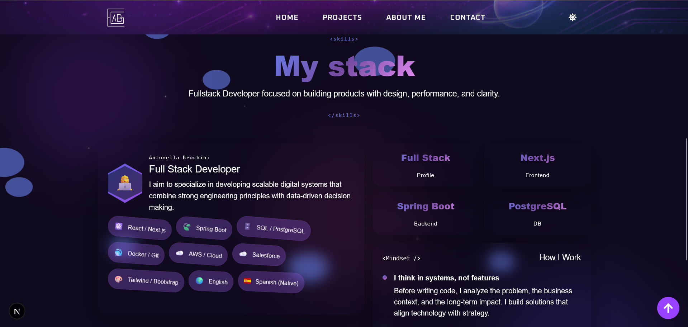Open the ABOUT ME page

click(x=405, y=17)
